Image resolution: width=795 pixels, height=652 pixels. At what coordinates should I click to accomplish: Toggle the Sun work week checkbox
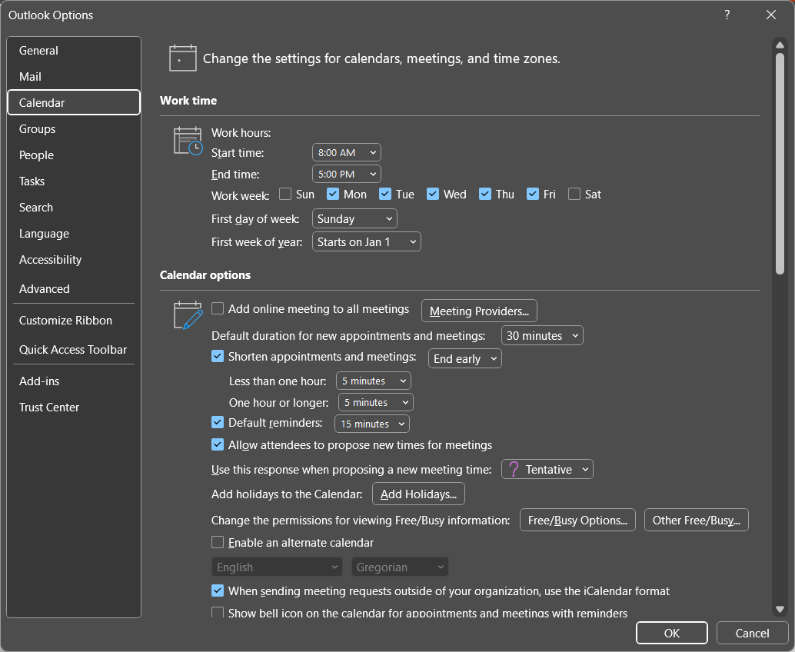(x=285, y=195)
